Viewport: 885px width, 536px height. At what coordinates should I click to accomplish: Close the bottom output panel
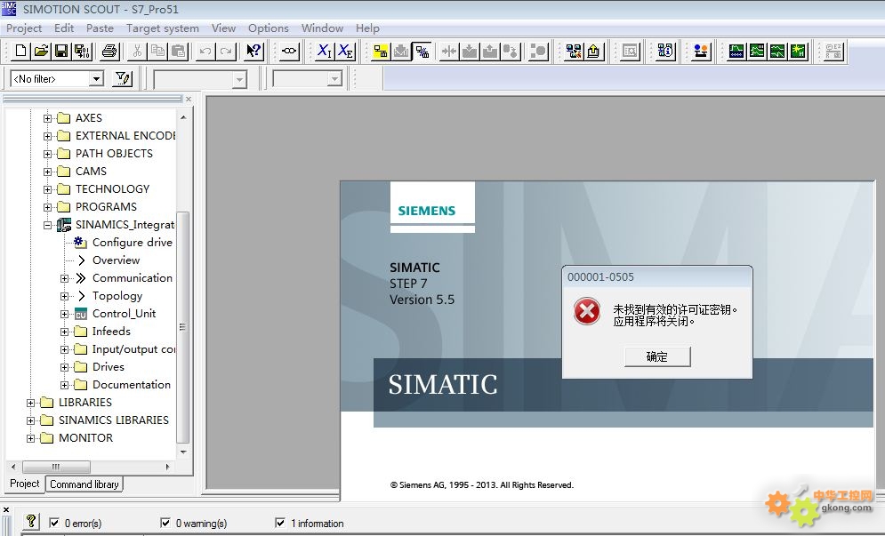[x=6, y=509]
